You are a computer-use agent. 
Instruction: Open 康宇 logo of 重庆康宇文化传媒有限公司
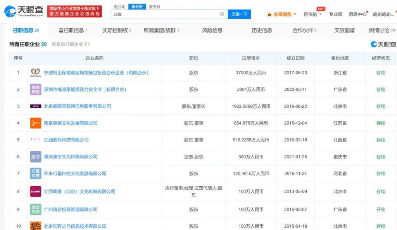coord(36,157)
